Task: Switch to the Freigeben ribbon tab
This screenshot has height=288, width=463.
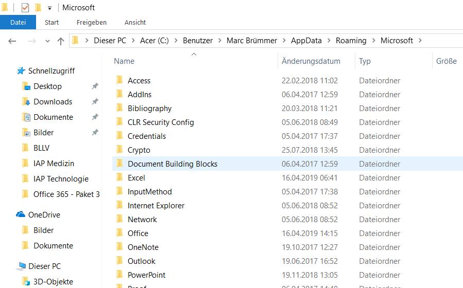Action: (x=92, y=23)
